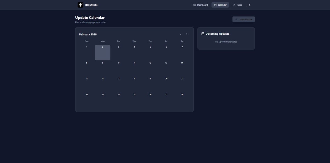The height and width of the screenshot is (163, 330).
Task: Select highlighted day February 2
Action: tap(103, 53)
